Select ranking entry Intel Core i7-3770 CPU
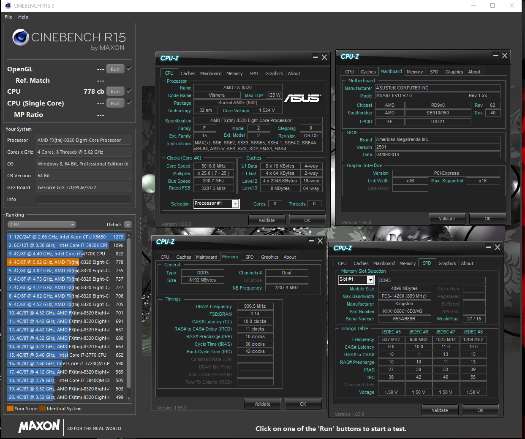The width and height of the screenshot is (525, 439). [x=66, y=355]
